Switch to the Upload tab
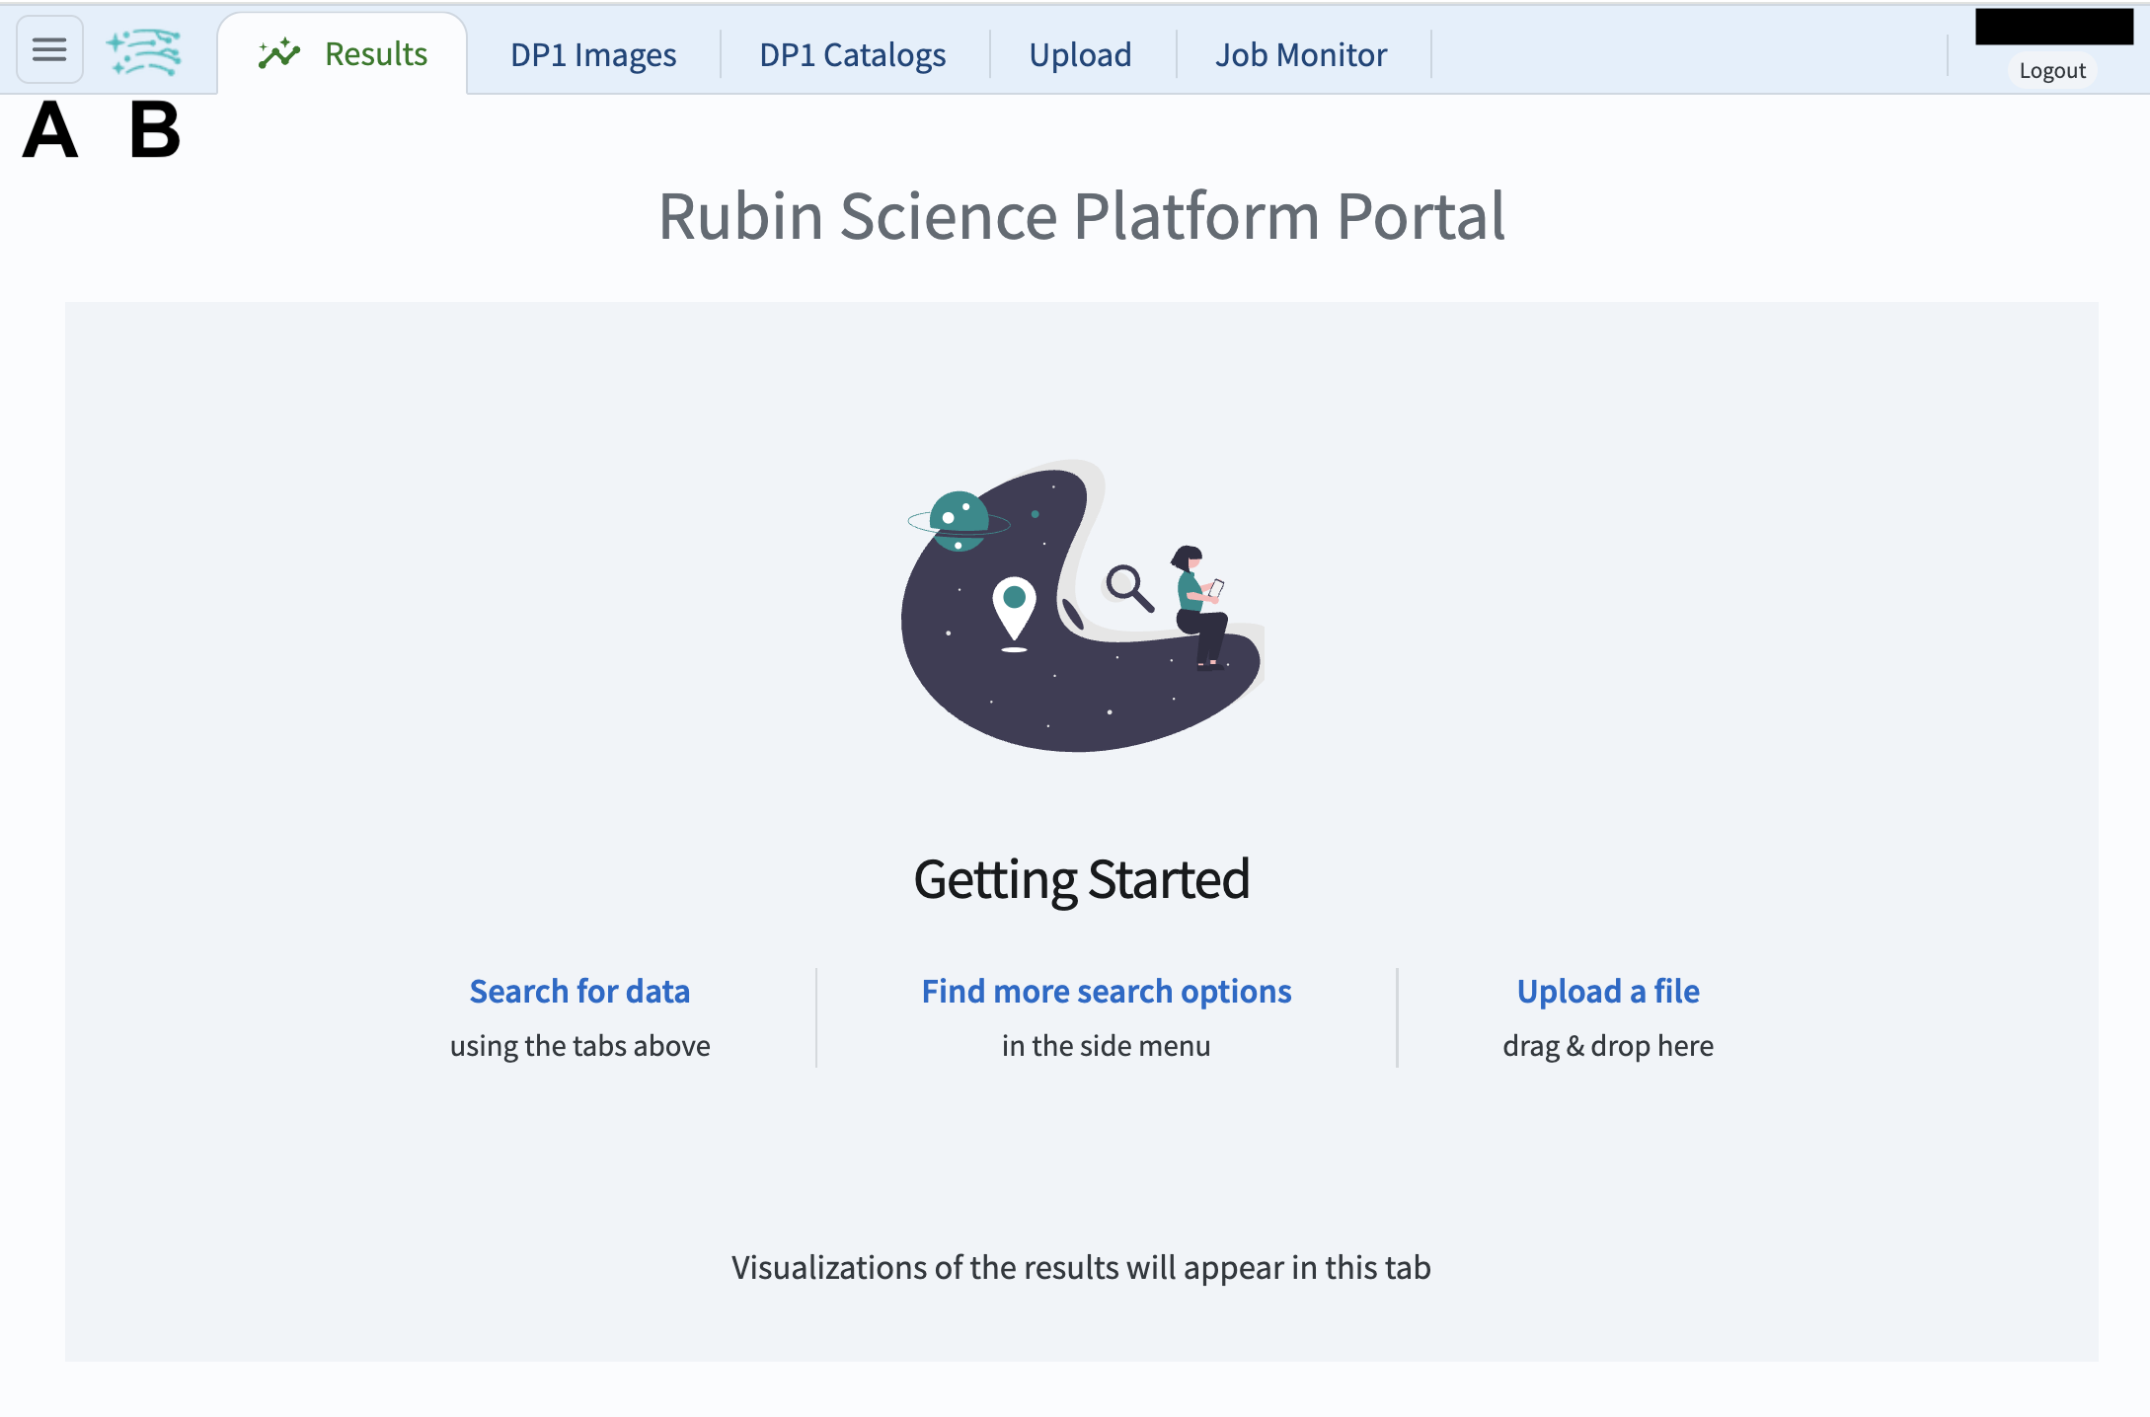Screen dimensions: 2150x1417 (x=1080, y=54)
